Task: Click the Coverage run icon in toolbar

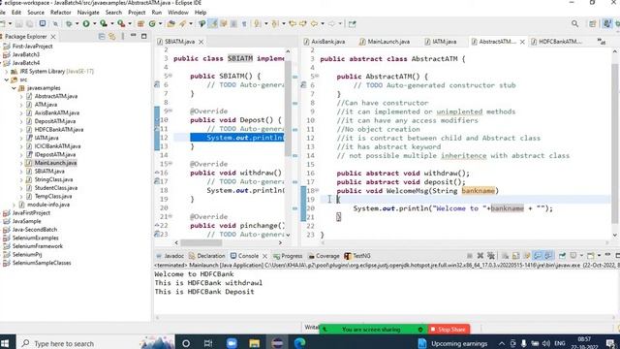Action: [x=104, y=23]
